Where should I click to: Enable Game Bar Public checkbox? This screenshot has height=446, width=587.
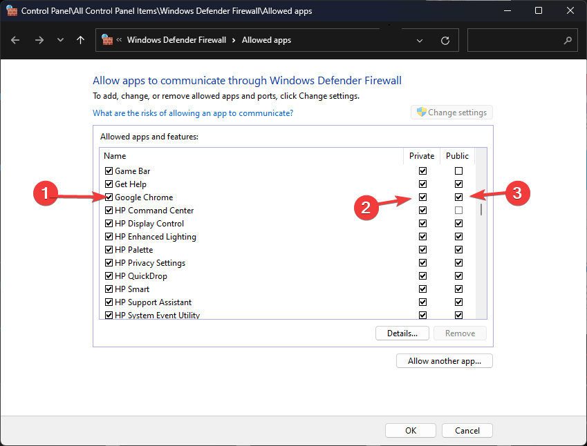pos(458,171)
